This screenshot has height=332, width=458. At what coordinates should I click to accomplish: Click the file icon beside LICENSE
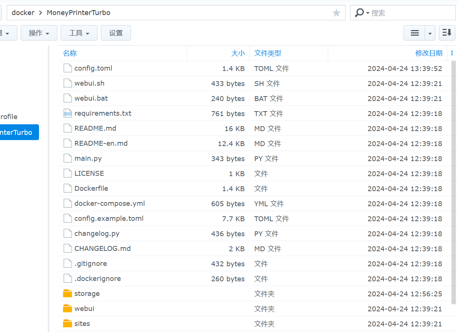[68, 174]
